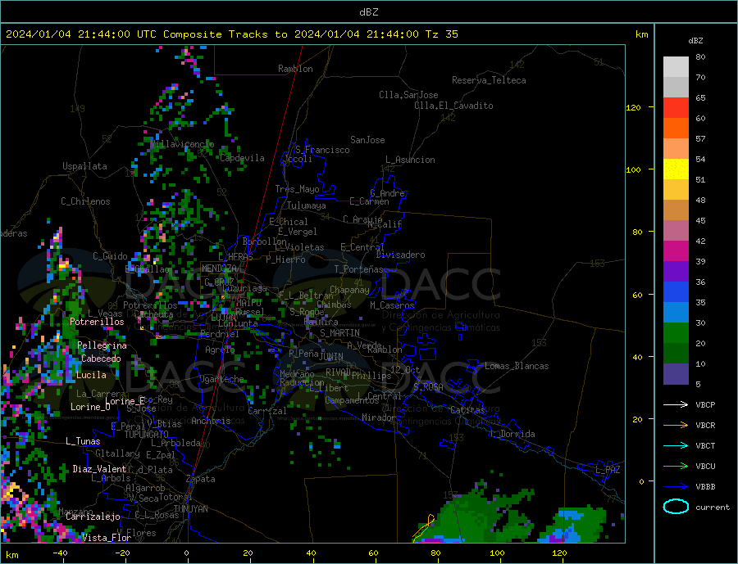Viewport: 738px width, 564px height.
Task: Click the 'MENDOZA' city label on map
Action: [x=219, y=268]
